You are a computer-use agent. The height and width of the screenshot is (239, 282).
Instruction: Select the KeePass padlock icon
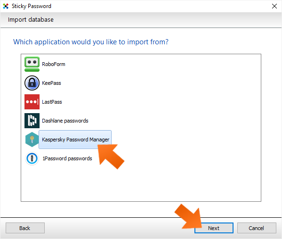32,83
